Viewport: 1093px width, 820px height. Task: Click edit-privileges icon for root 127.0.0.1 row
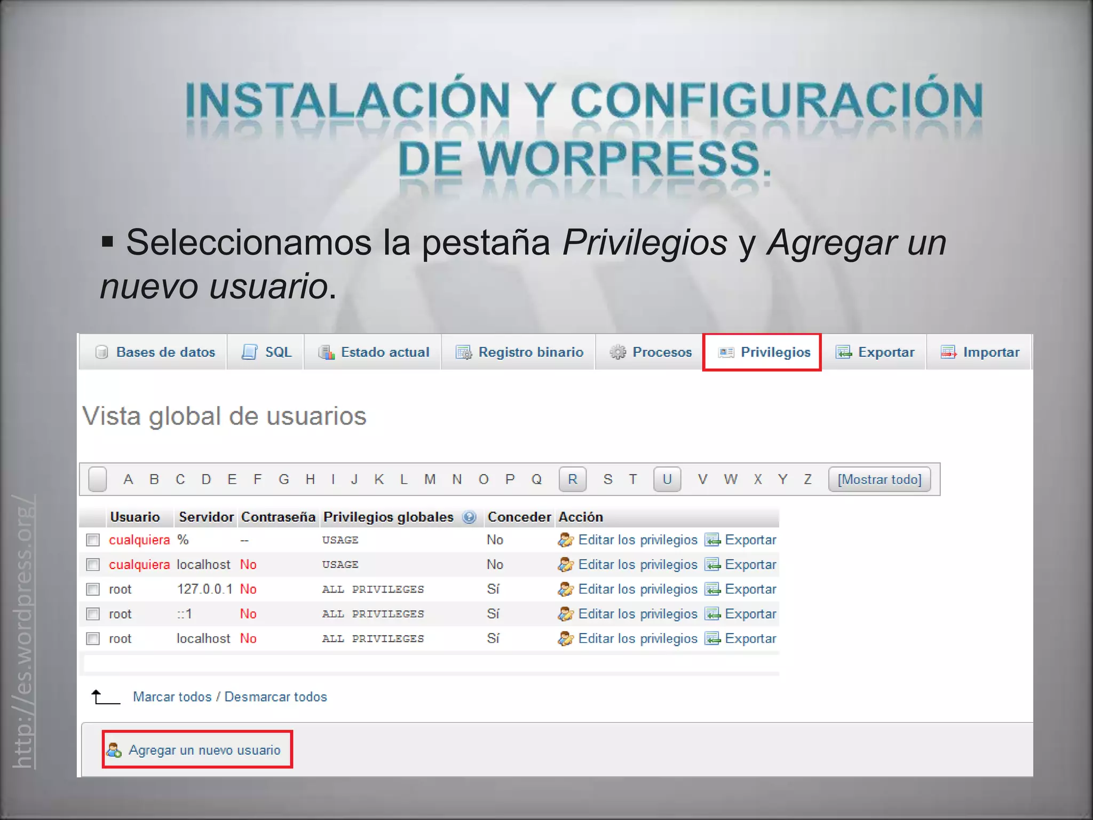(566, 589)
